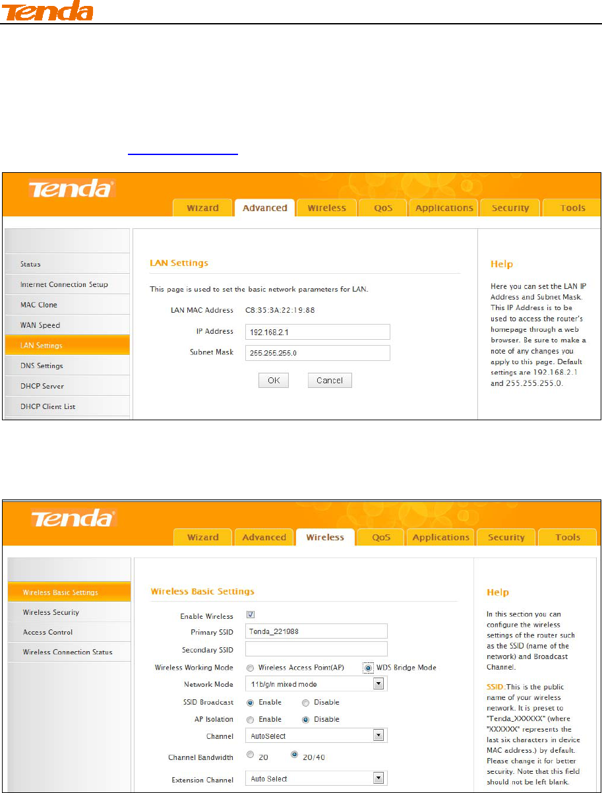Click OK button in LAN Settings
The width and height of the screenshot is (602, 793).
(x=274, y=381)
